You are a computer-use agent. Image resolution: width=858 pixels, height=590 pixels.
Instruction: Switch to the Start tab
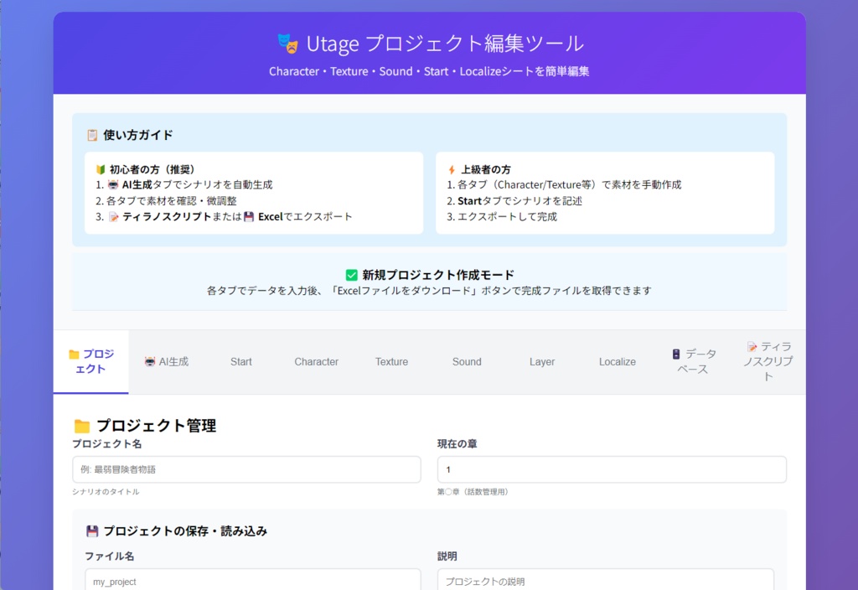coord(240,362)
